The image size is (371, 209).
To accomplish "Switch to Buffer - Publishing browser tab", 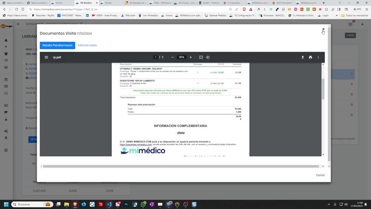I will pos(210,3).
